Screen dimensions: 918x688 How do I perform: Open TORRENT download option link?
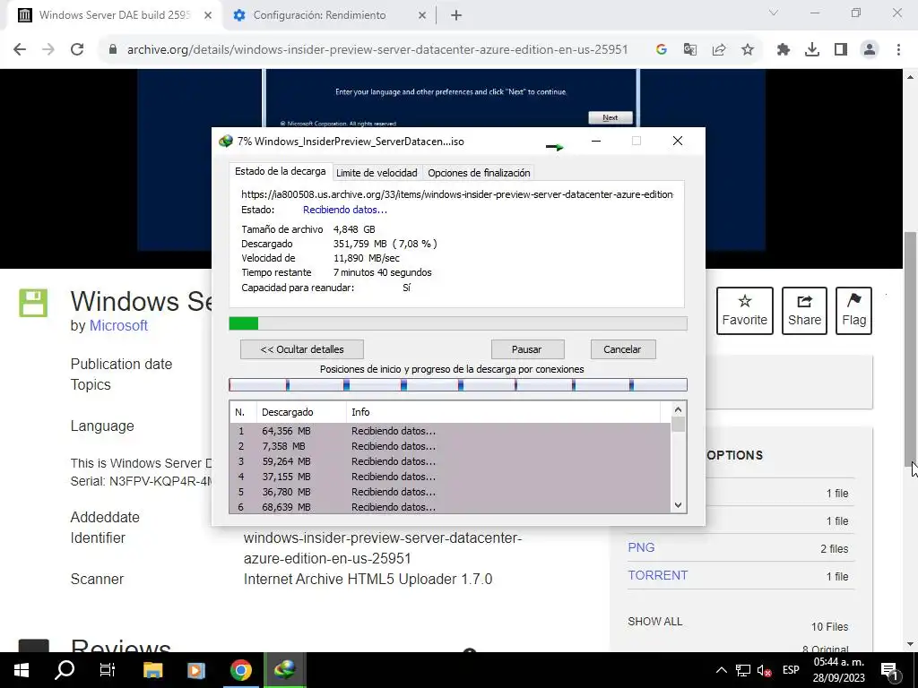(657, 576)
